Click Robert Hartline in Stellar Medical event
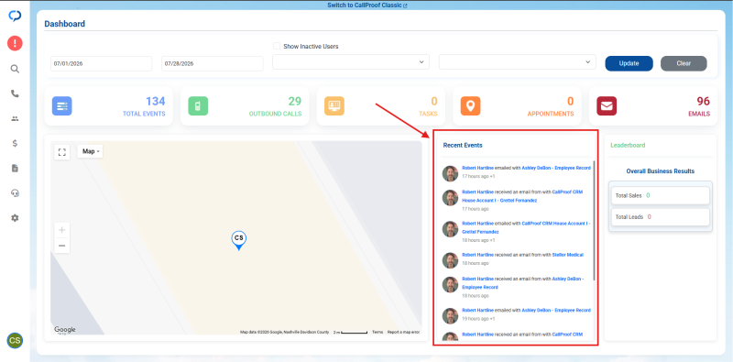The width and height of the screenshot is (733, 362). coord(477,255)
